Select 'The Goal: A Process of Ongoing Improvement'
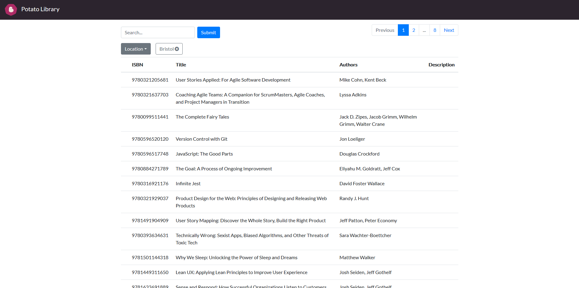Screen dimensions: 579x288 coord(224,169)
